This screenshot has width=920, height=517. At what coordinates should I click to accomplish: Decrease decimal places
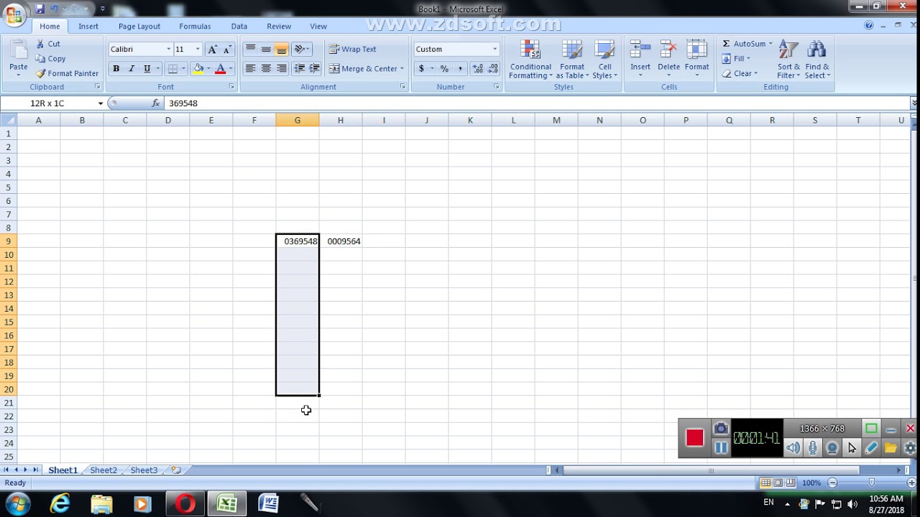coord(493,69)
